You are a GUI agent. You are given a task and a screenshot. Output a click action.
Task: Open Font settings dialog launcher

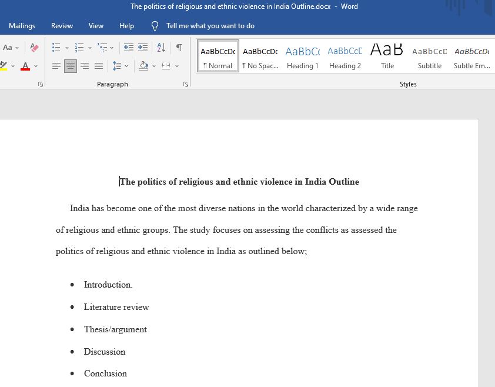click(x=41, y=84)
